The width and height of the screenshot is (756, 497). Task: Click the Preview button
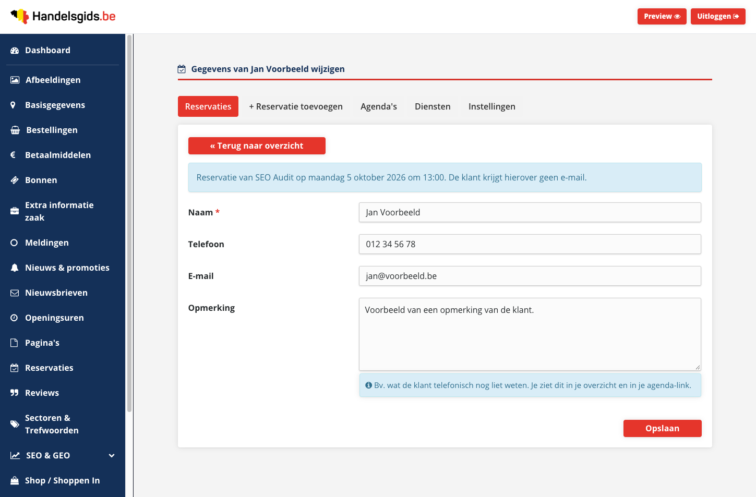click(x=662, y=16)
